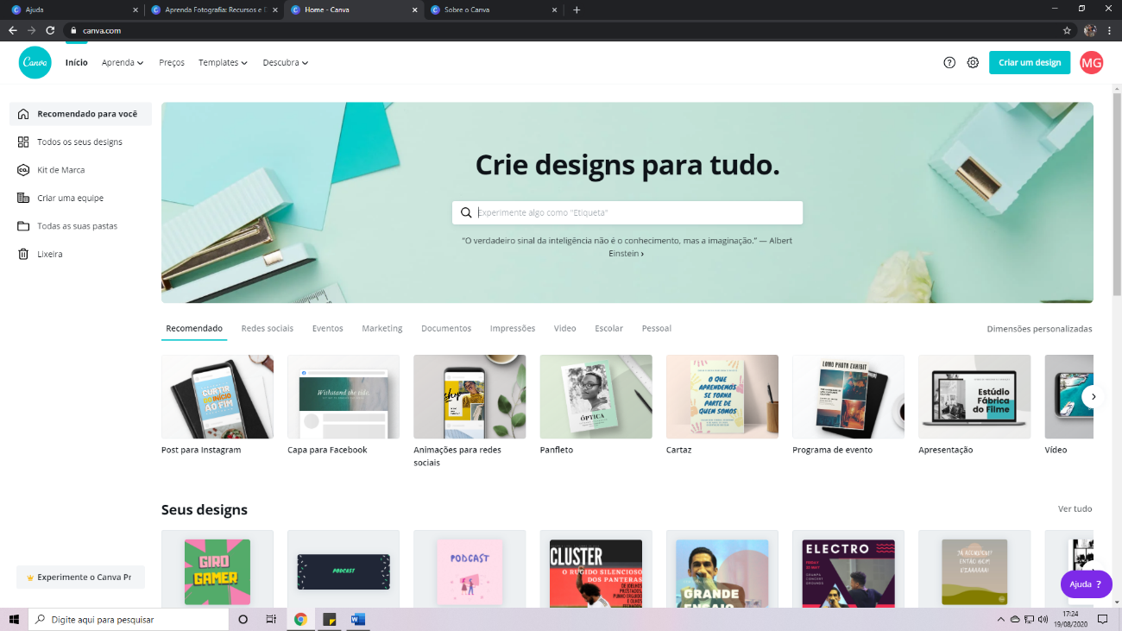
Task: Click the design search input field
Action: (627, 212)
